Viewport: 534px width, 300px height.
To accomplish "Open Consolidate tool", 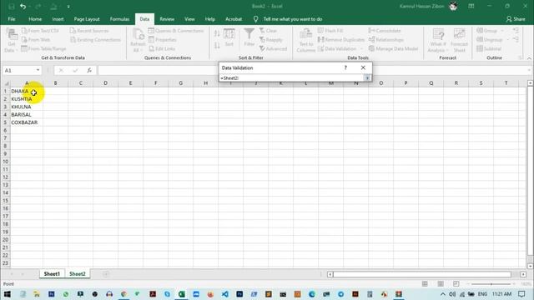I will tap(385, 31).
